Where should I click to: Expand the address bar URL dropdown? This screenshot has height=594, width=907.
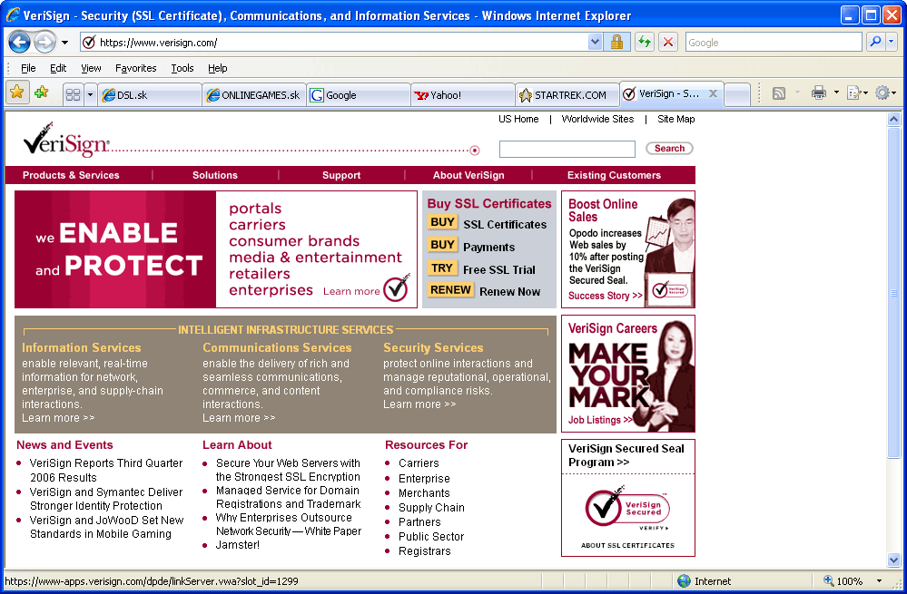pos(596,43)
